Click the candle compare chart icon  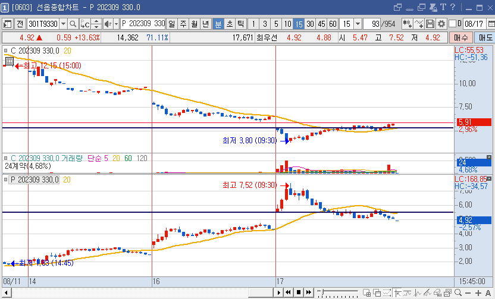[x=407, y=24]
